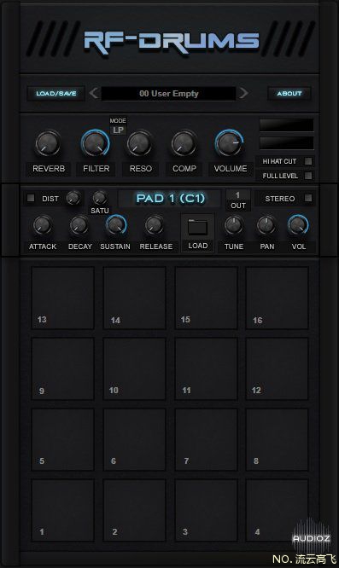This screenshot has height=568, width=339.
Task: Open the About button
Action: tap(289, 94)
